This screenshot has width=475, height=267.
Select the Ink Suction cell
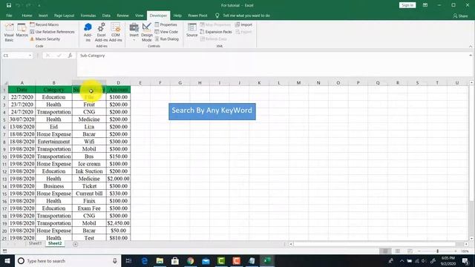(x=89, y=171)
